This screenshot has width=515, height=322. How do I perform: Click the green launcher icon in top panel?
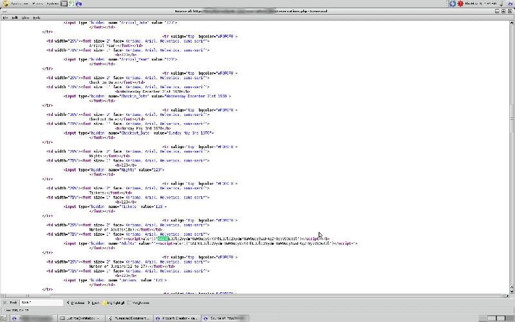tap(71, 4)
